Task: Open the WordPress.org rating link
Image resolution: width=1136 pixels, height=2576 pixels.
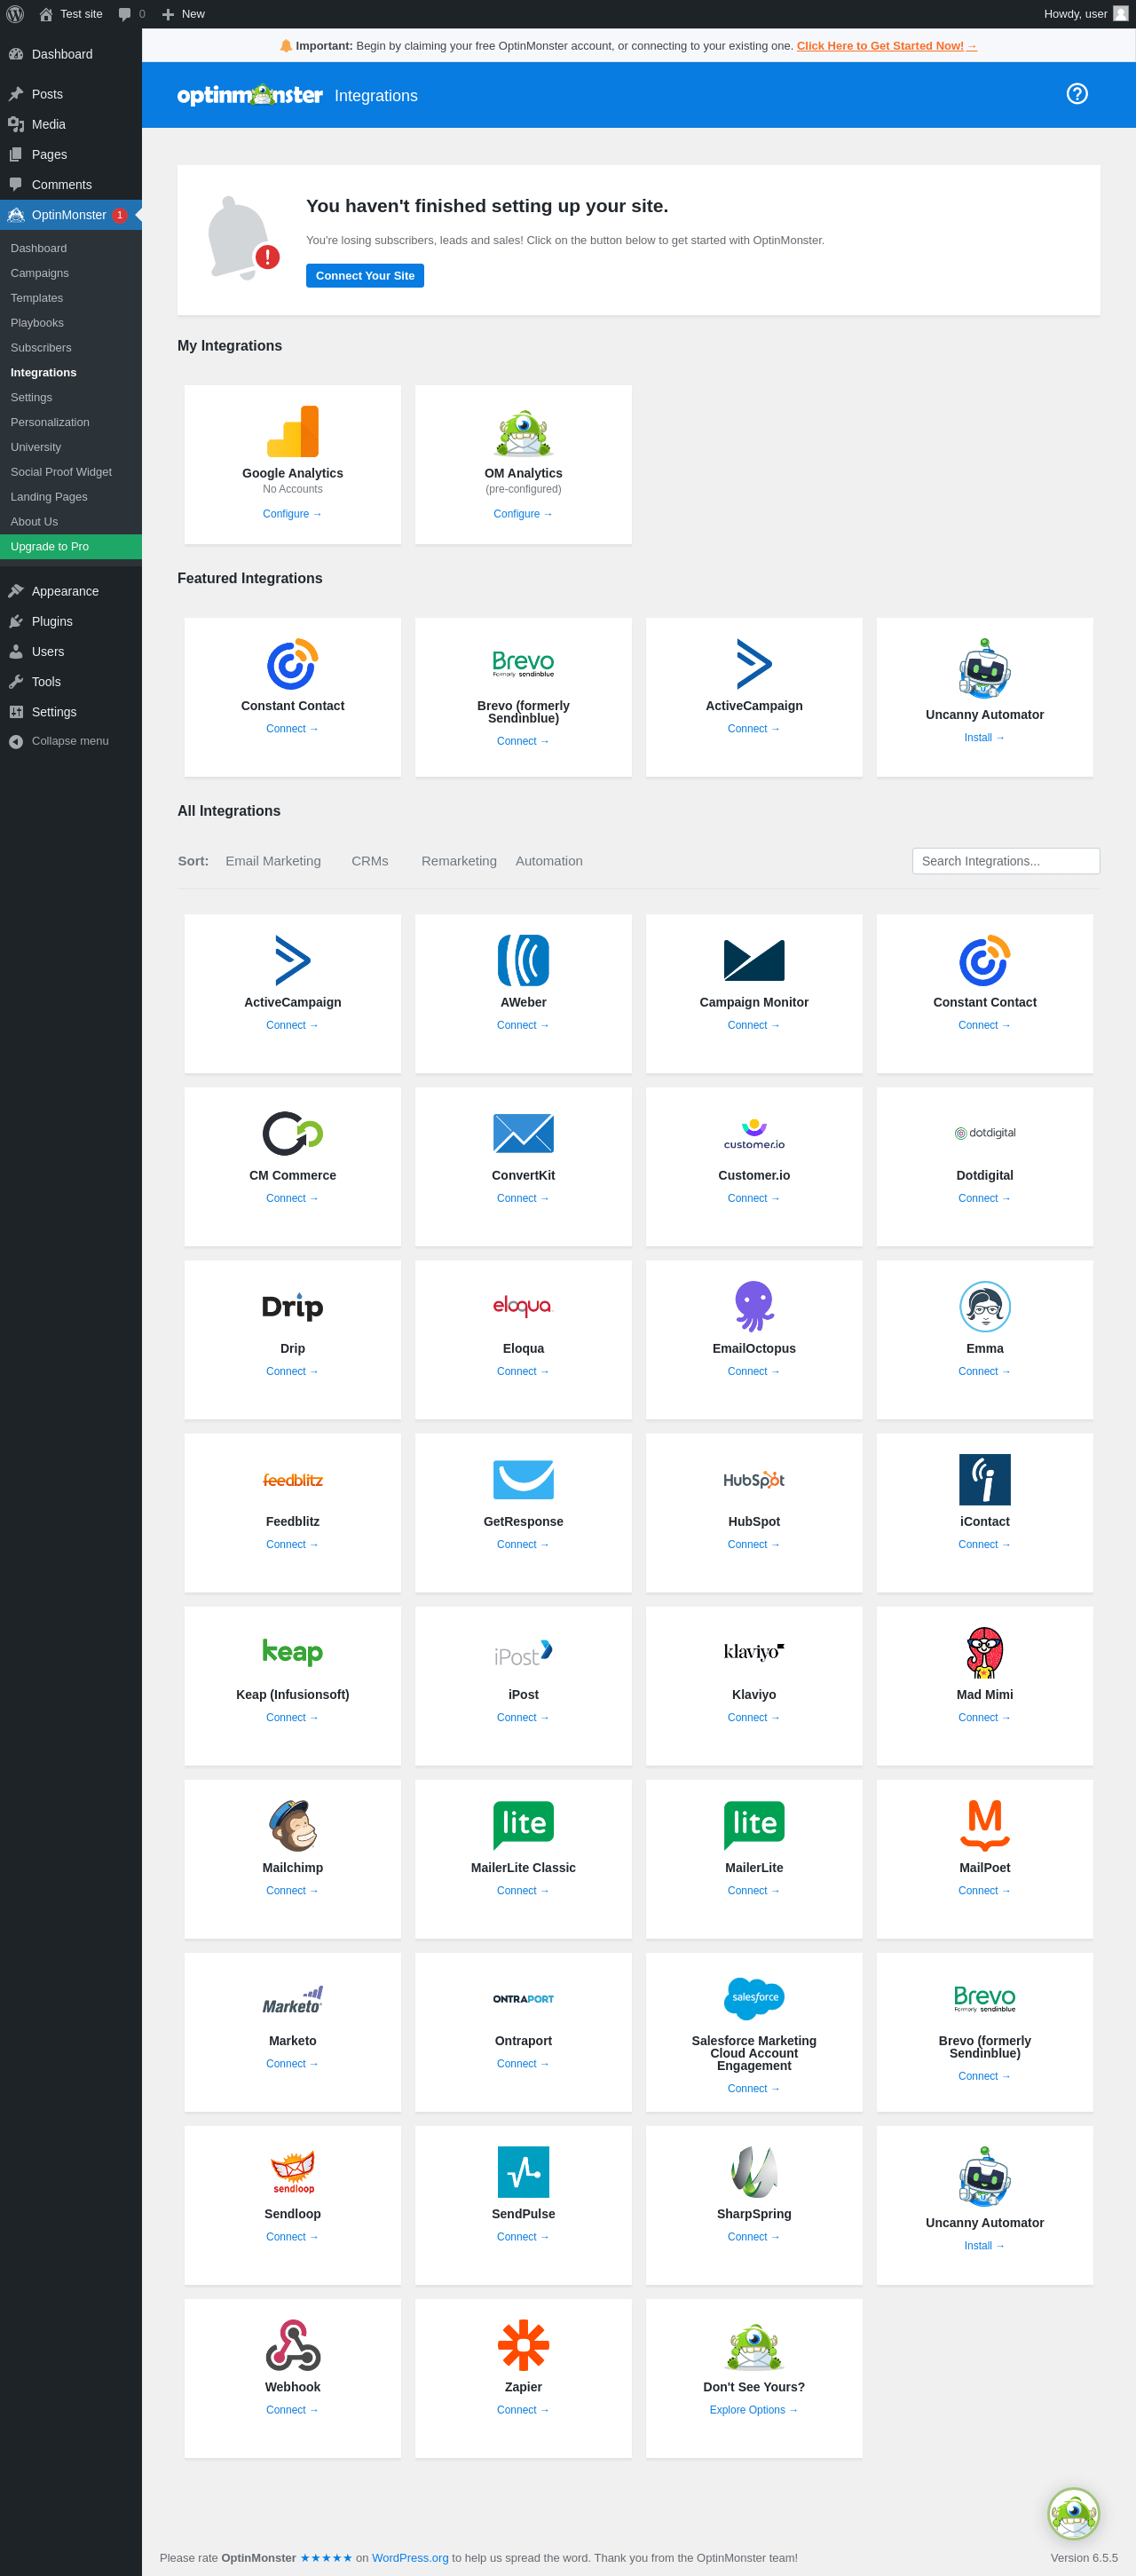Action: point(410,2557)
